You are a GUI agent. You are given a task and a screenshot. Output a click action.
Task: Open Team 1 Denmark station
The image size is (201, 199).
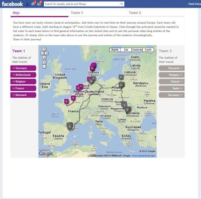[x=23, y=95]
